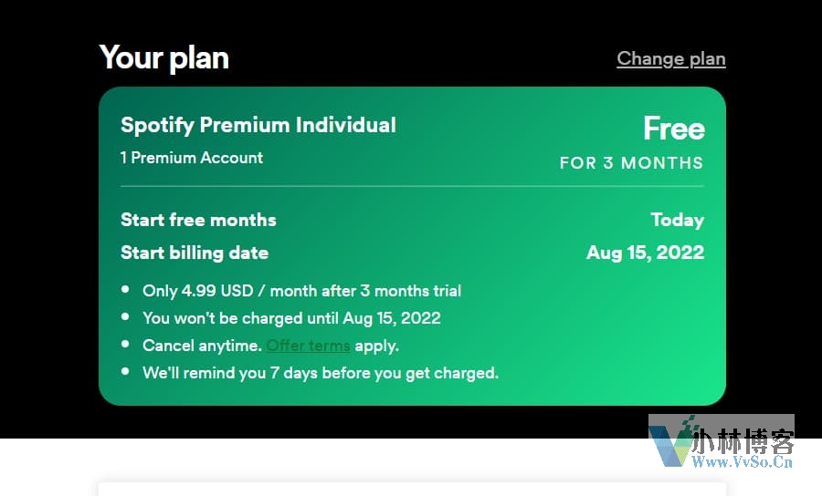822x496 pixels.
Task: Click the 1 Premium Account text
Action: point(192,158)
